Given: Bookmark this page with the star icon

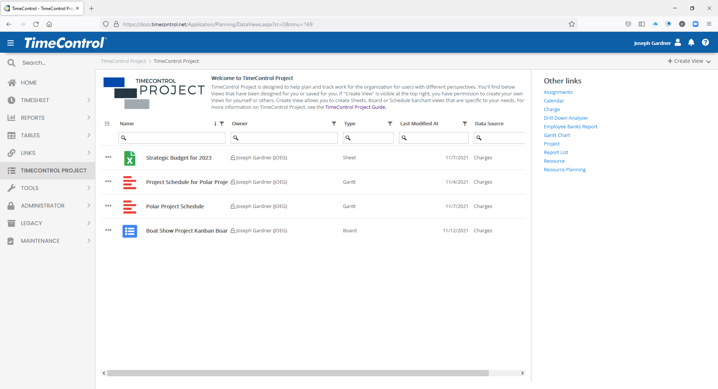Looking at the screenshot, I should tap(572, 24).
